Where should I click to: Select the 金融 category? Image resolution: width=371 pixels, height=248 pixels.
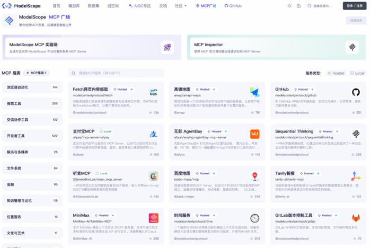coord(32,184)
